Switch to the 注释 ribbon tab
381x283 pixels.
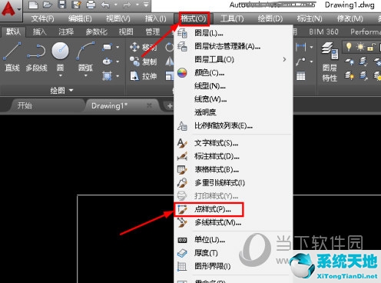coord(66,32)
